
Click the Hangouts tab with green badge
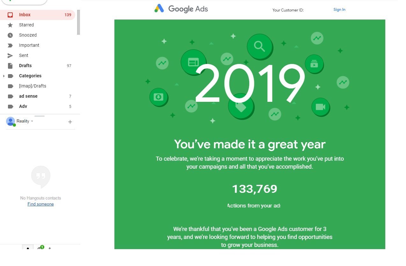[40, 248]
